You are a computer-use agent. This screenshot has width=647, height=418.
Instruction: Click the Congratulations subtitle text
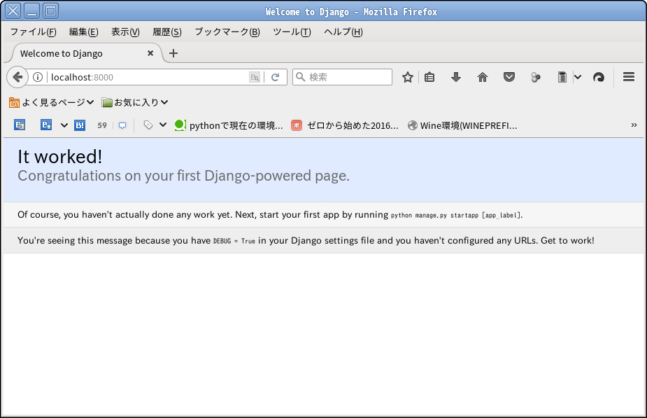tap(184, 176)
